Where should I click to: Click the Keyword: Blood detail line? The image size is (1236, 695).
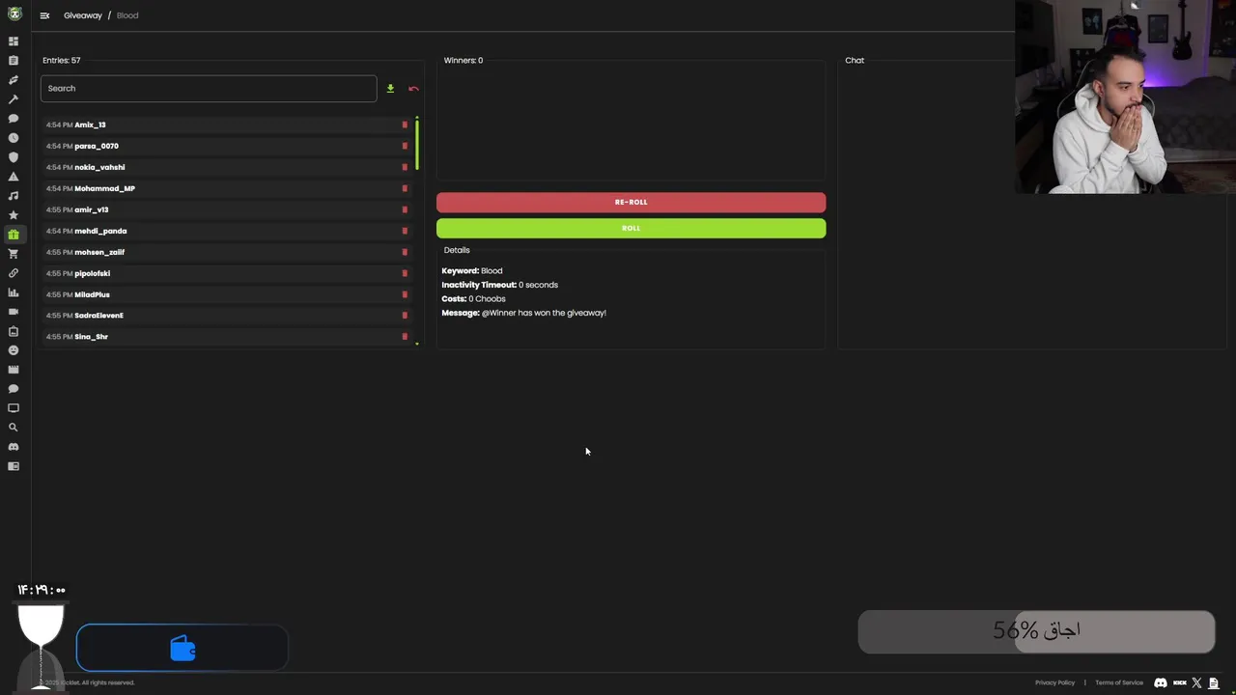472,271
